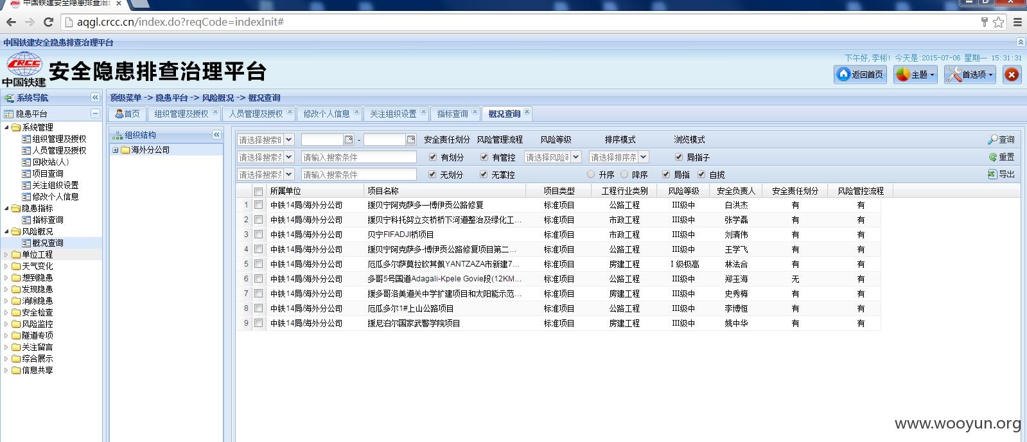
Task: Close the 修改个人信息 tab
Action: point(356,112)
